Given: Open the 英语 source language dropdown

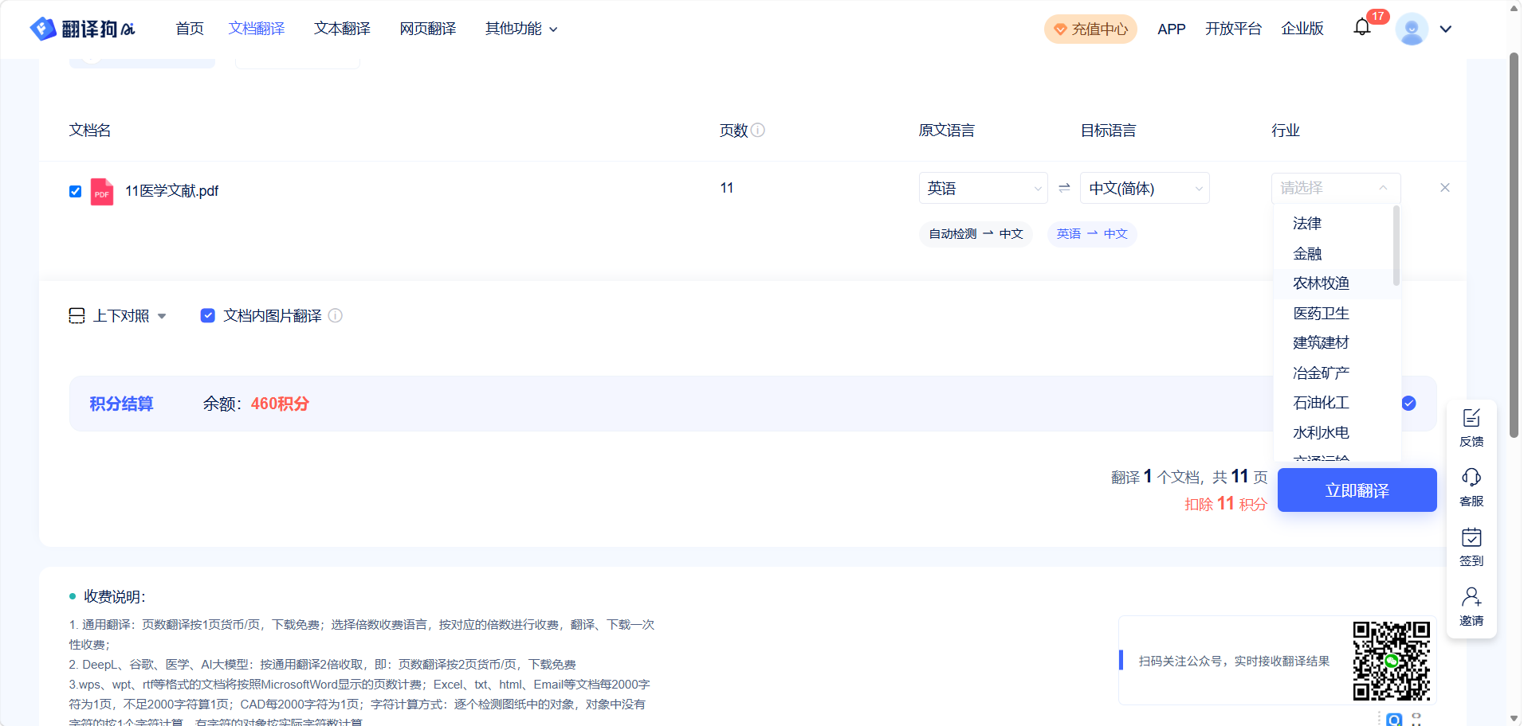Looking at the screenshot, I should pos(983,188).
